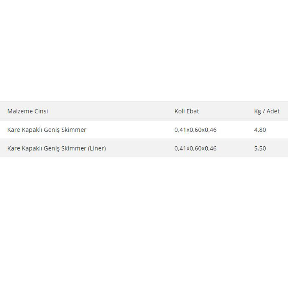Click the 0,41x0,60x0,46 size in the first data row
This screenshot has width=288, height=288.
click(x=196, y=130)
